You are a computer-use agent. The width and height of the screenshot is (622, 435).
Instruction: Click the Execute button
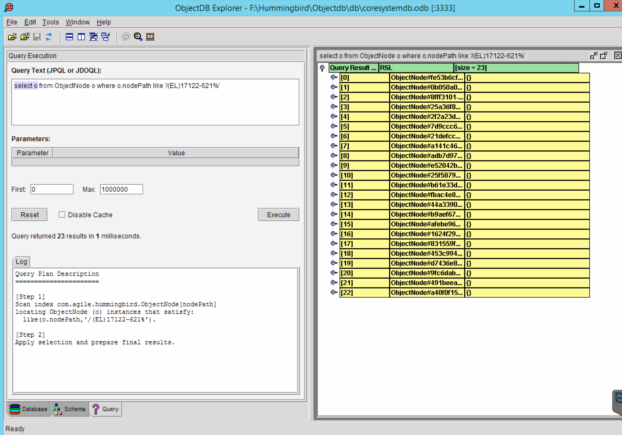[x=279, y=215]
